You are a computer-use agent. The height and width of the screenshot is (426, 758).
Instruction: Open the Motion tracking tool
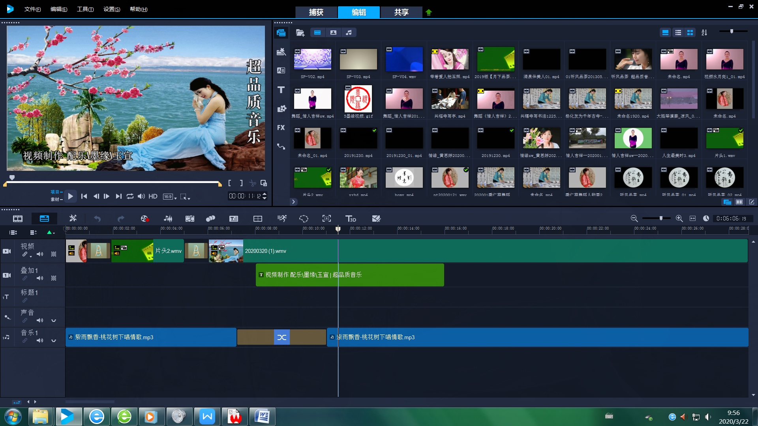tap(210, 219)
